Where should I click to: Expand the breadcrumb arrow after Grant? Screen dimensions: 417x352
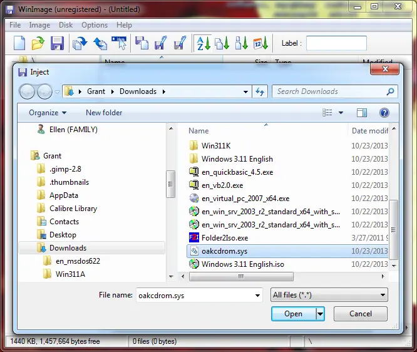pos(113,92)
